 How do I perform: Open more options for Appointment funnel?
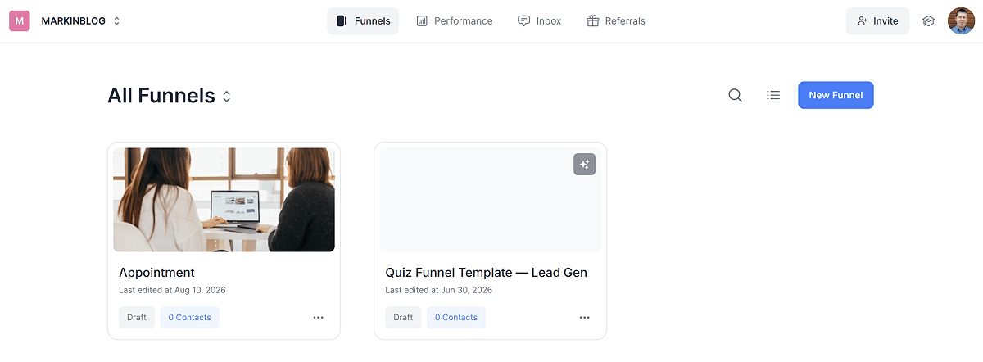click(x=318, y=318)
